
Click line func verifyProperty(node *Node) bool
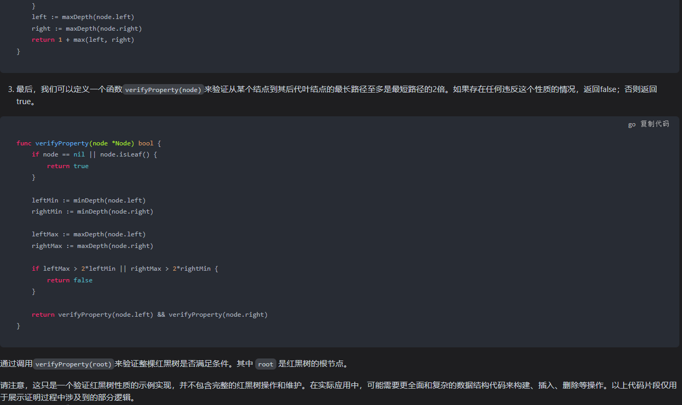[88, 143]
